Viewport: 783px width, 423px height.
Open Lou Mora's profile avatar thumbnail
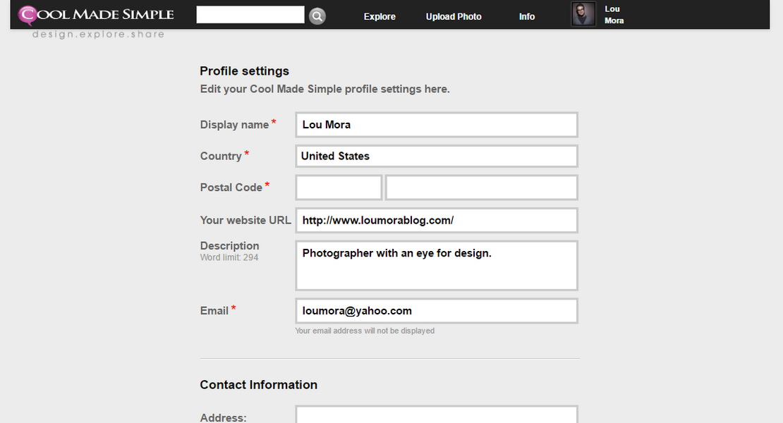(583, 14)
